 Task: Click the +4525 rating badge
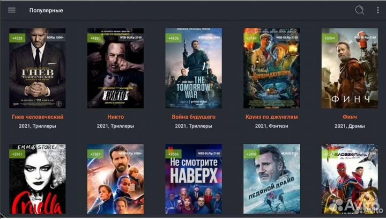(17, 38)
